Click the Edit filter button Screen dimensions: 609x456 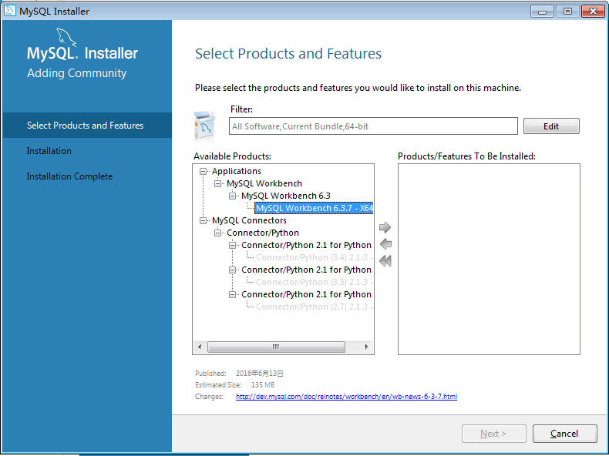pos(551,126)
